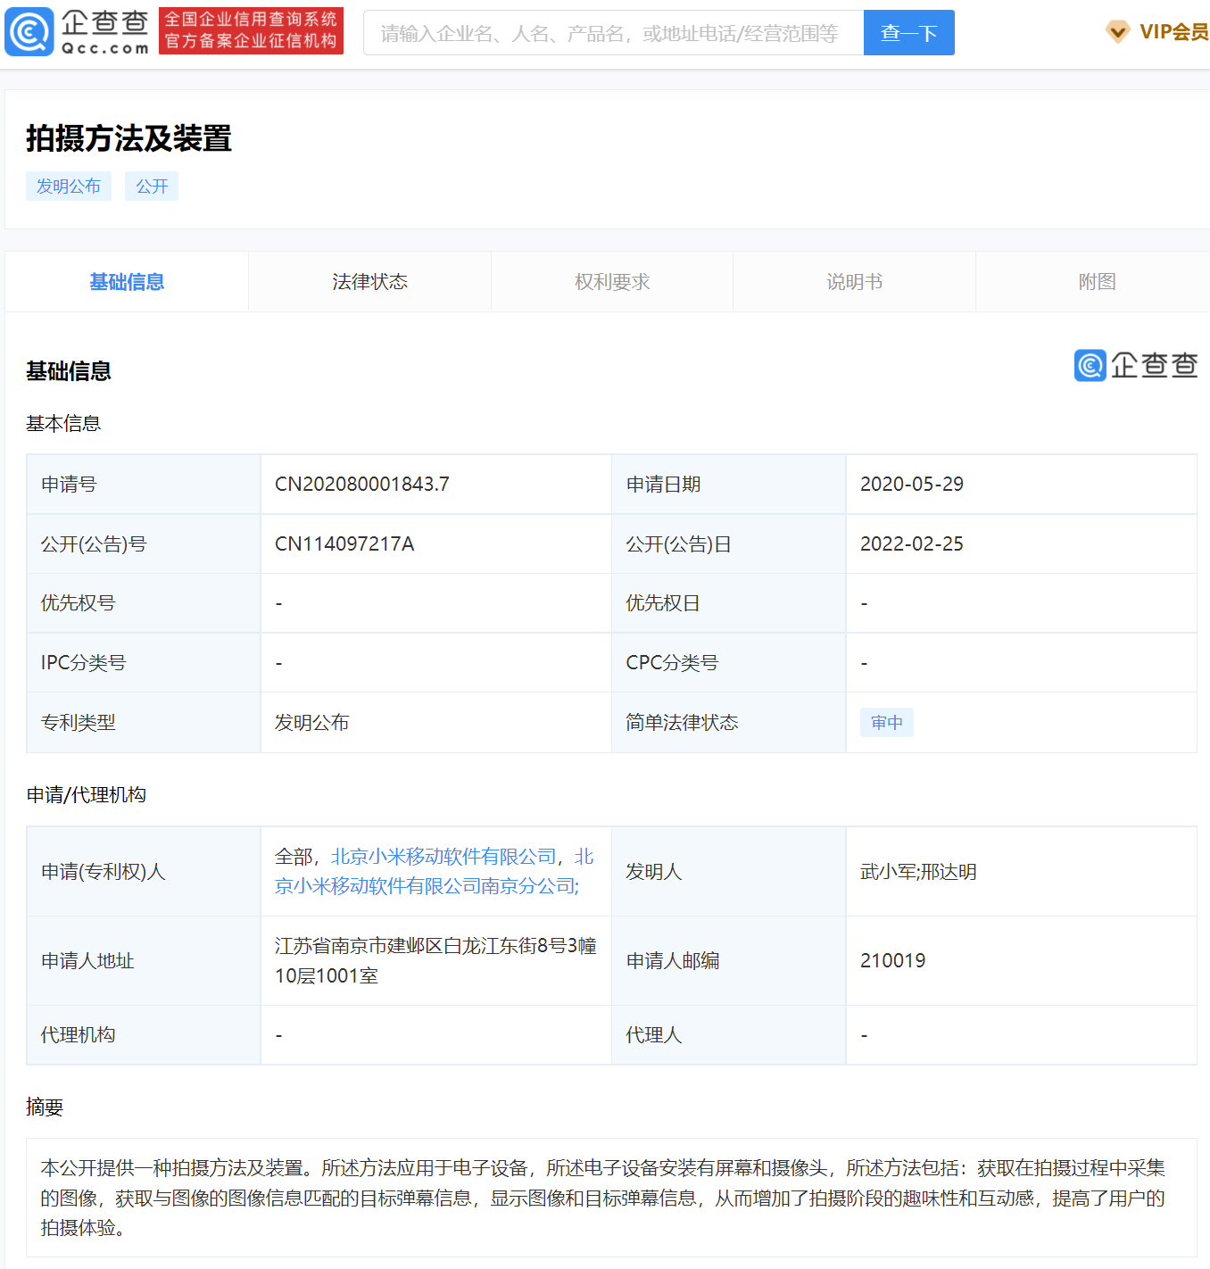Click the VIP crown emblem next to 会员
Screen dimensions: 1210x1269
point(1116,31)
